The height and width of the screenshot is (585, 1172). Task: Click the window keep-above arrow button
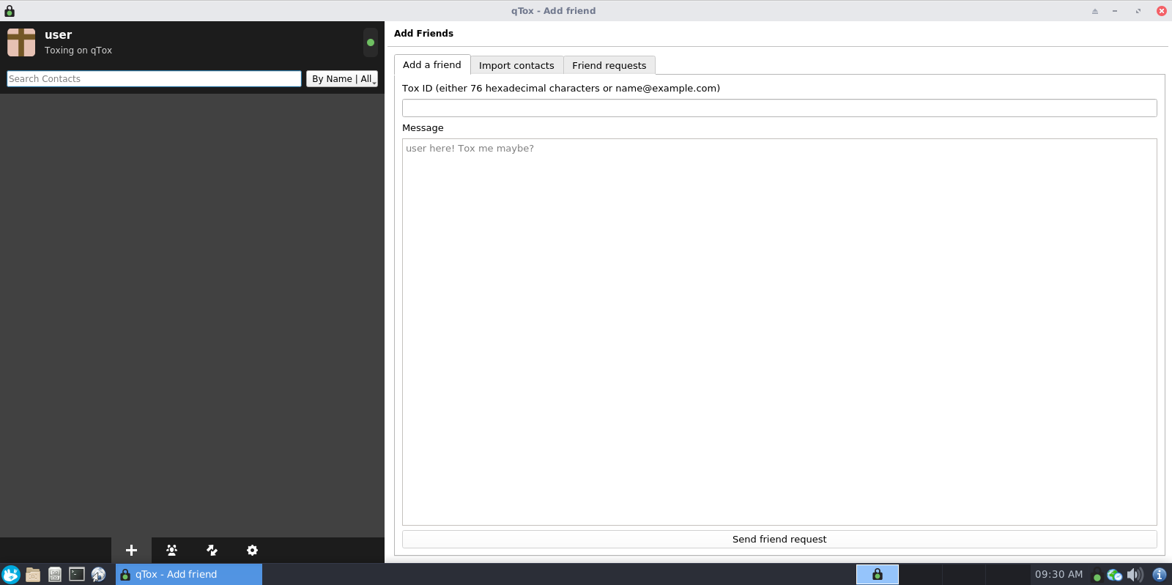point(1095,11)
